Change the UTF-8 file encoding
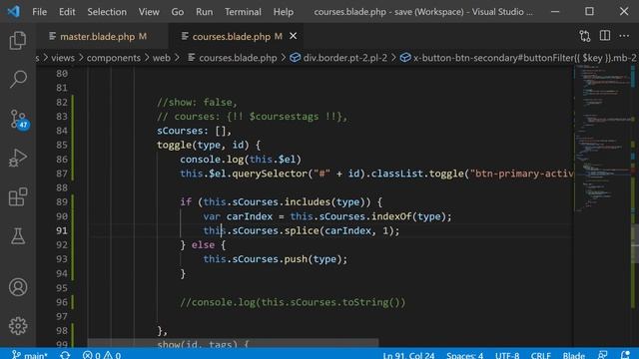639x359 pixels. [x=507, y=355]
